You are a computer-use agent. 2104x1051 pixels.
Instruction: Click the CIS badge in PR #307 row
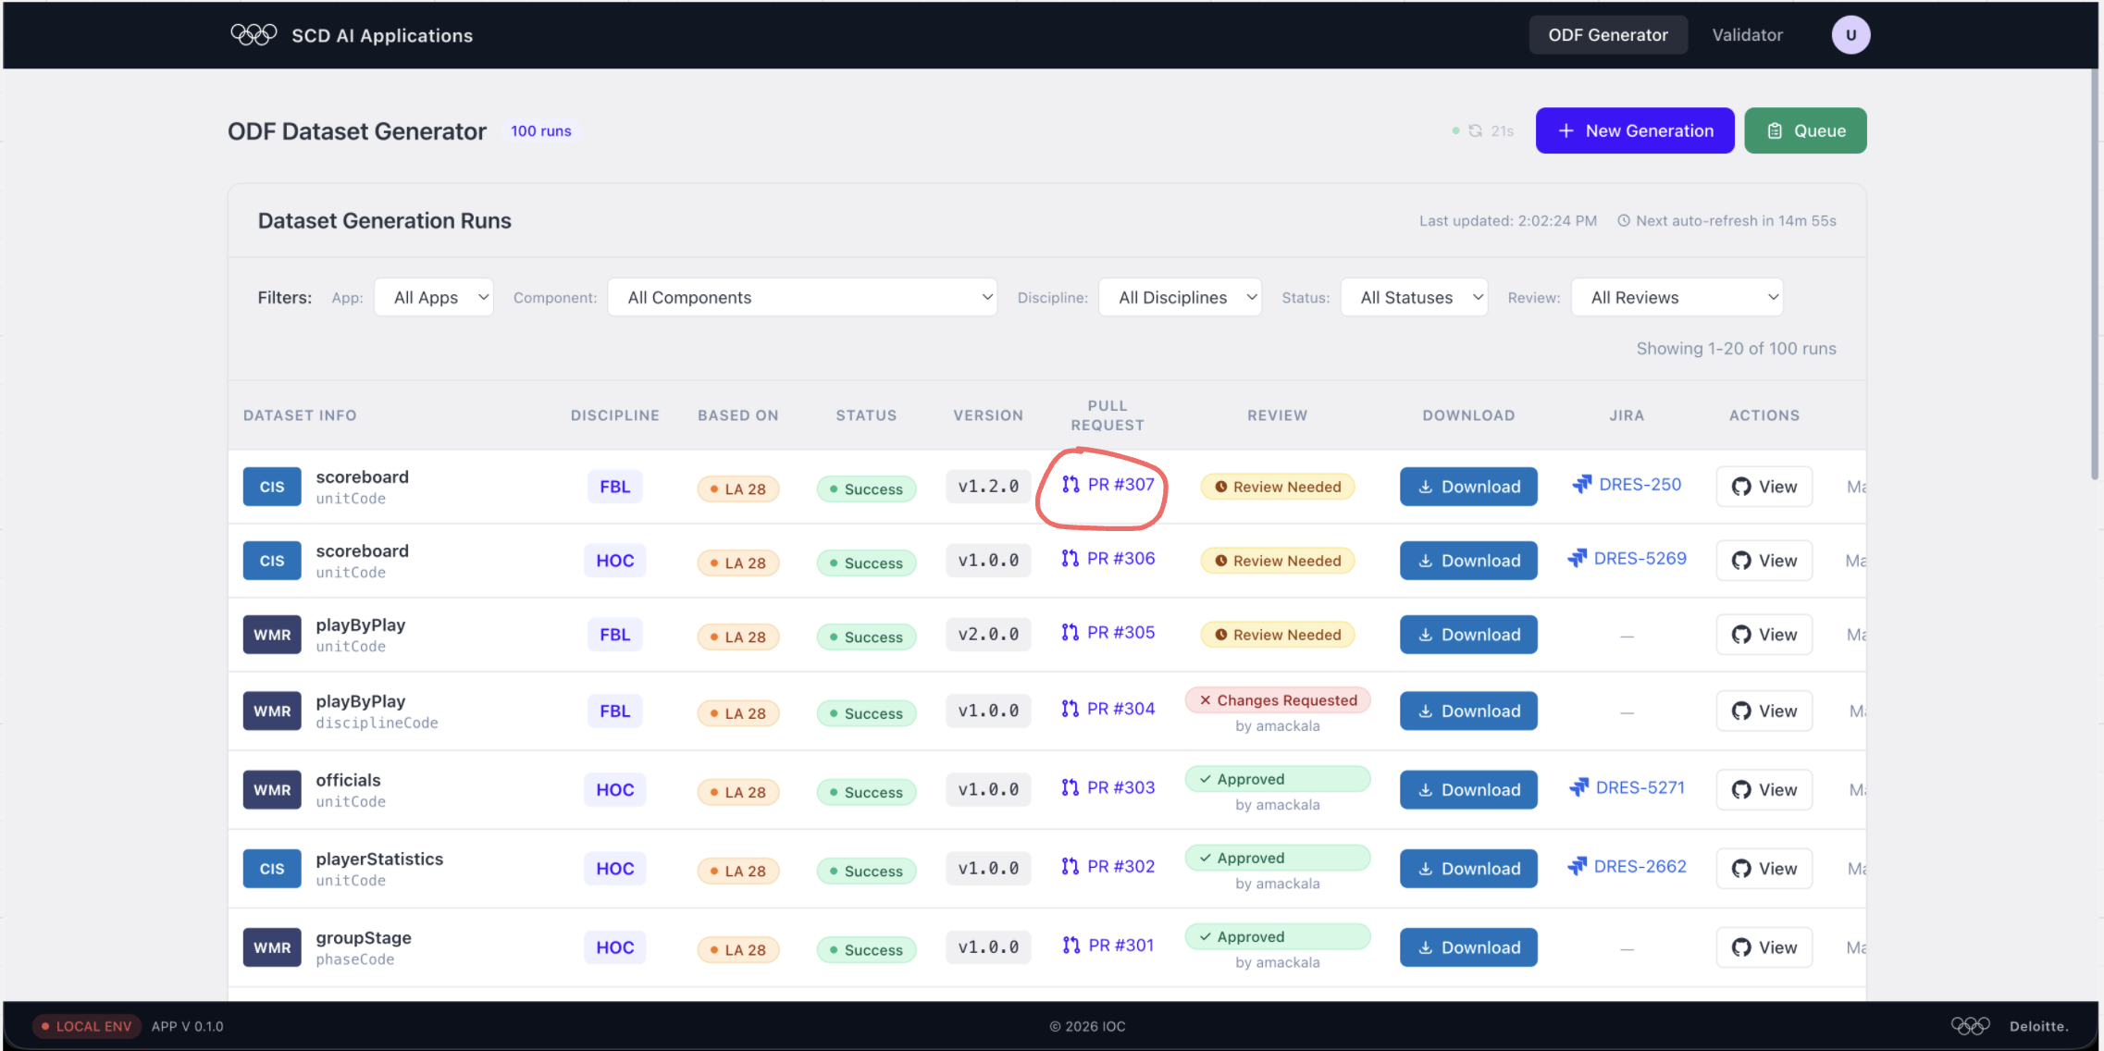coord(272,487)
